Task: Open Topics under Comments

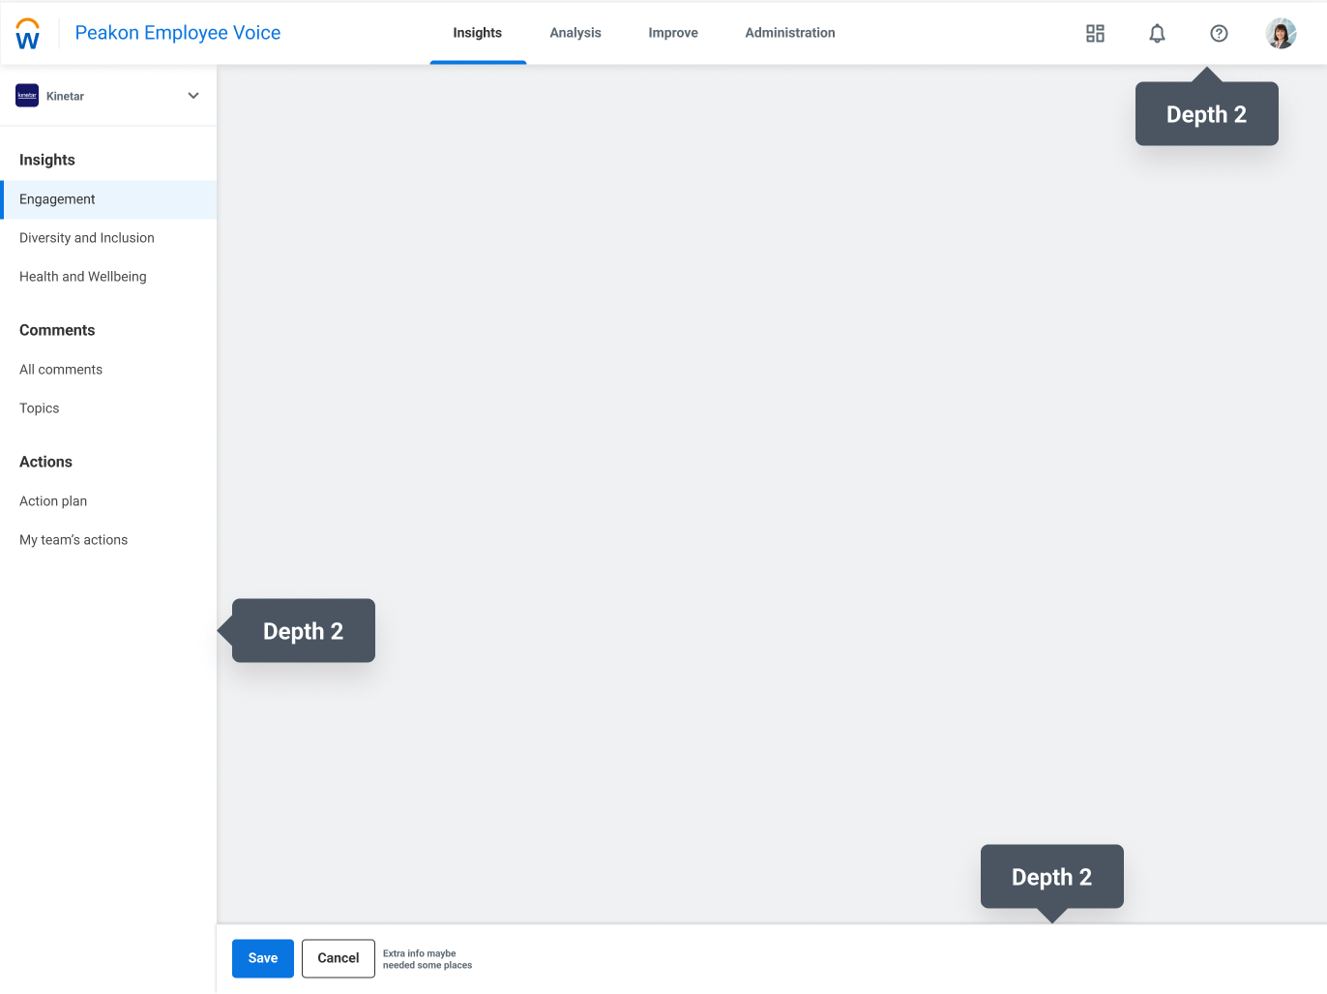Action: [40, 408]
